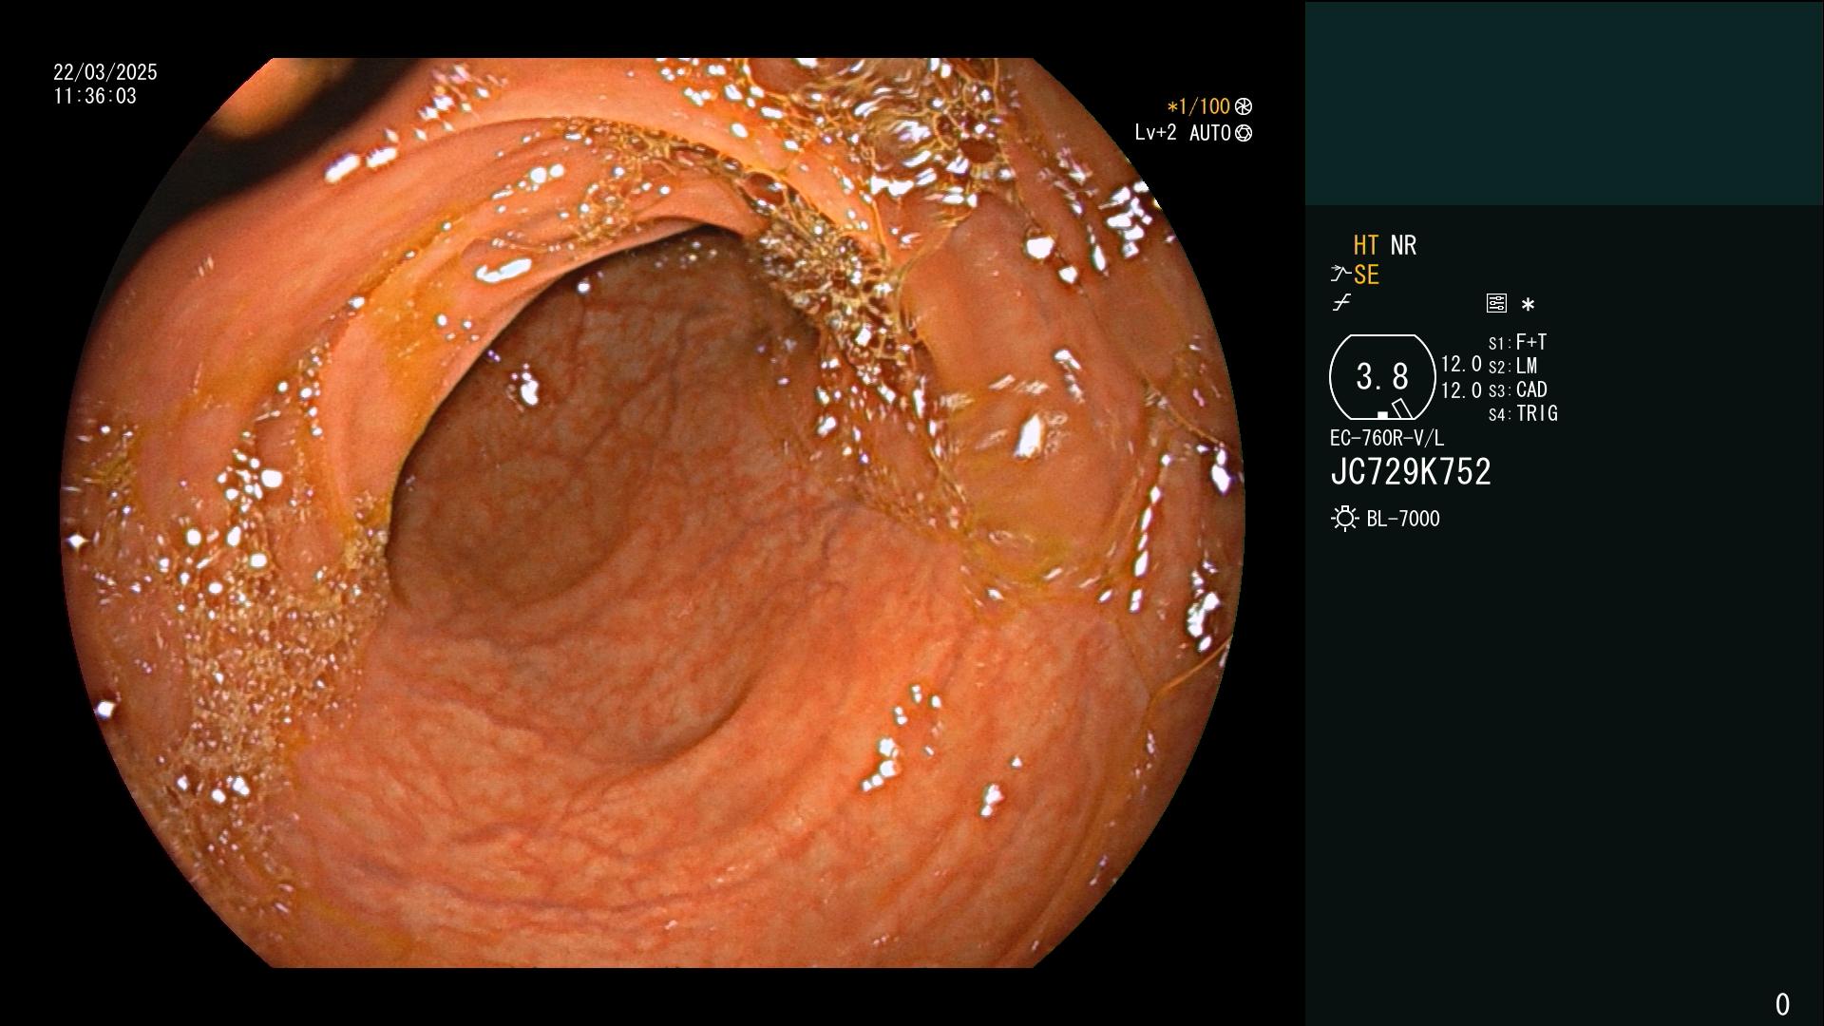
Task: Click the *1/100 shutter speed value
Action: [x=1198, y=106]
